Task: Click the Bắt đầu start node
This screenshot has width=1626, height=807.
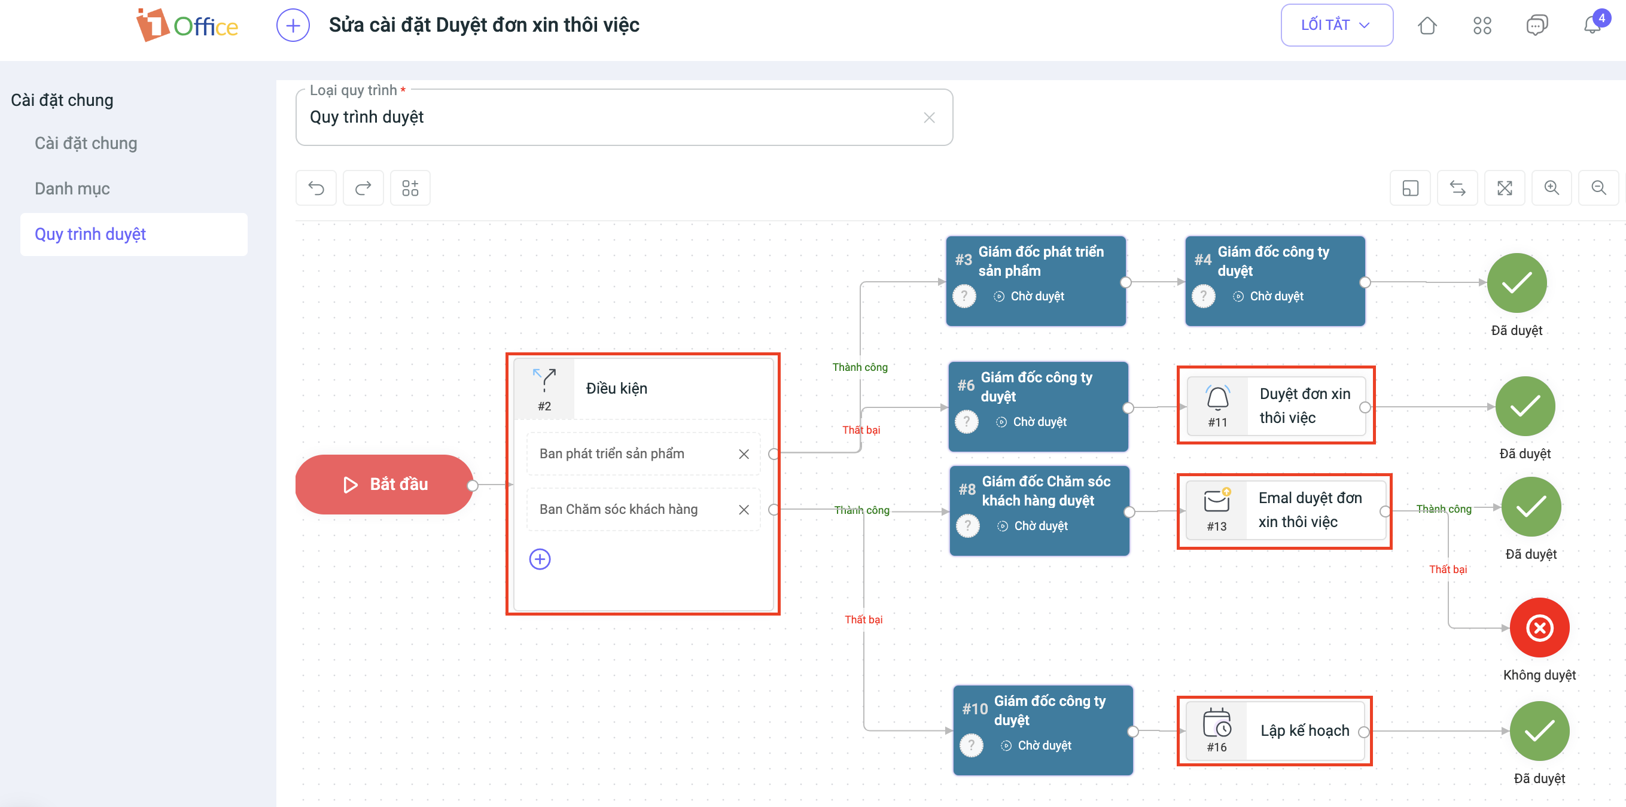Action: pos(385,484)
